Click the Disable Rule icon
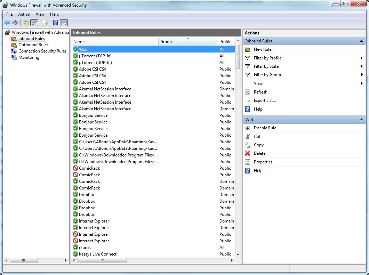Screen dimensions: 369x275 pos(248,128)
